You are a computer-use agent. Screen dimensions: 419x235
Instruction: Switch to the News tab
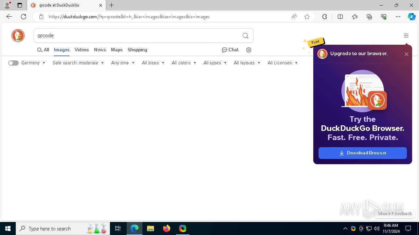(x=100, y=50)
